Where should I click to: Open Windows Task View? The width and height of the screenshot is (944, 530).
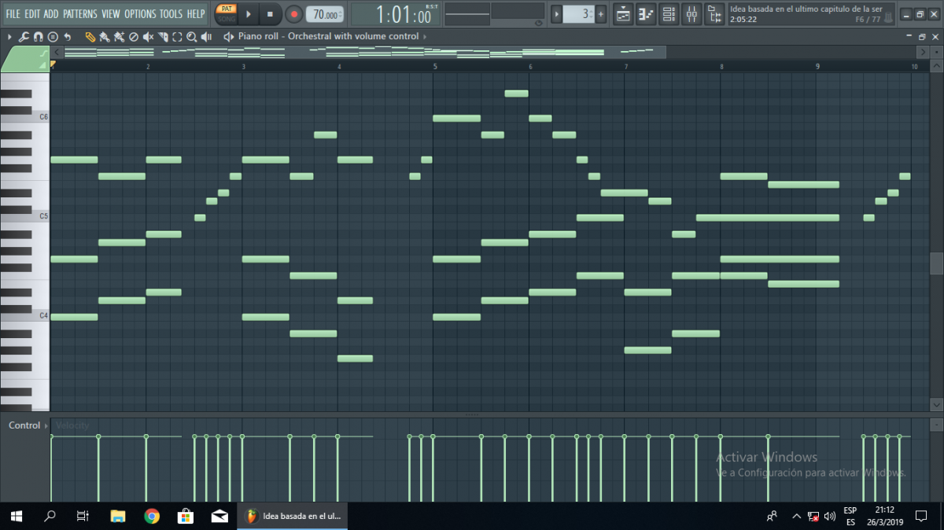click(x=83, y=516)
